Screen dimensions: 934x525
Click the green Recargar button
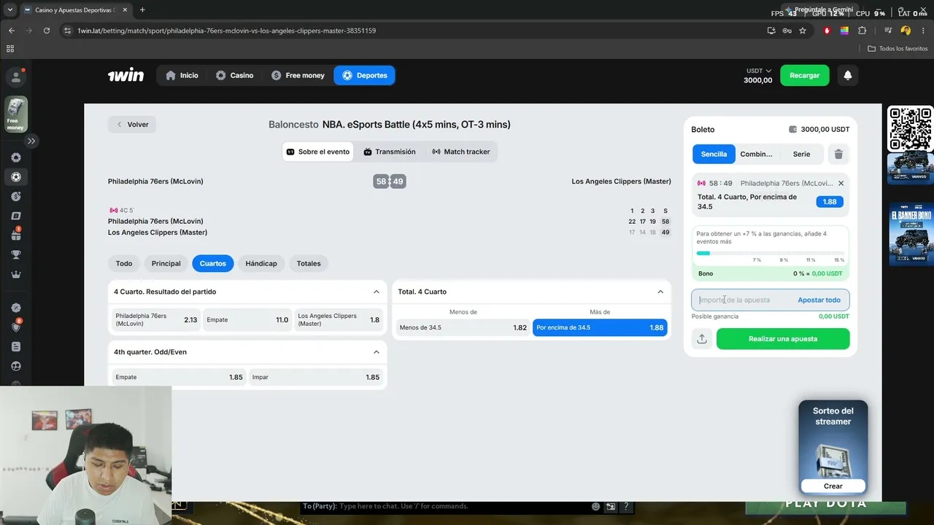tap(804, 75)
